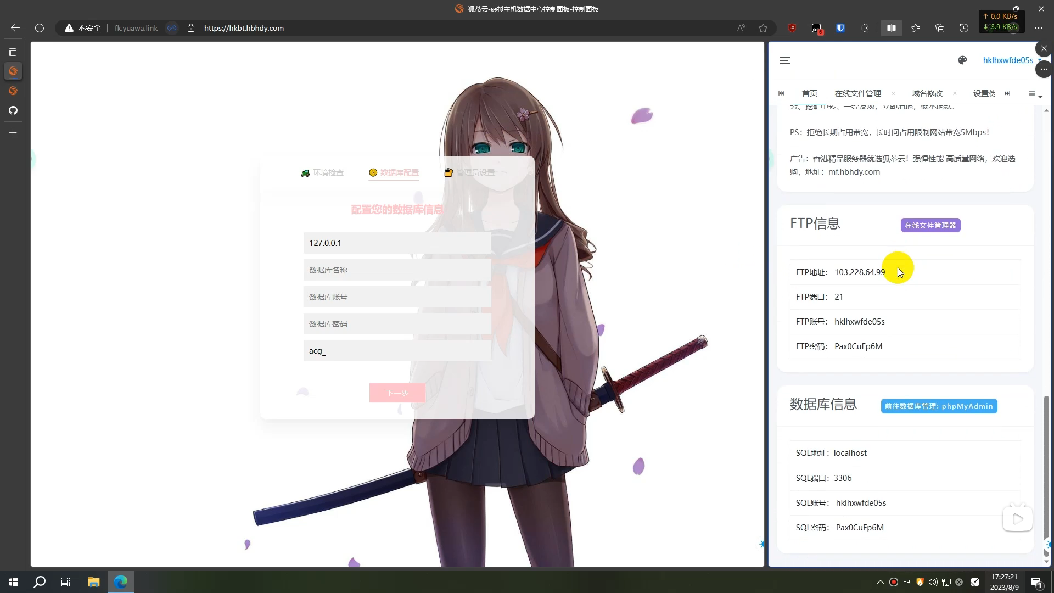Add a new vertical tab

pos(13,133)
